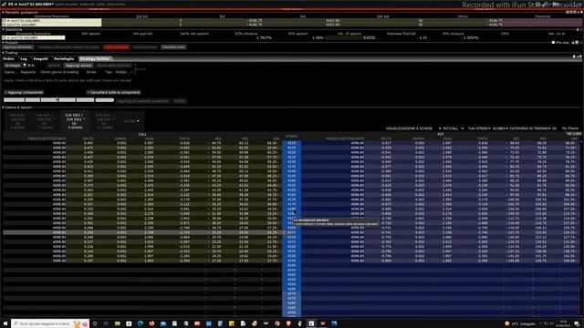Open the Visualizzazione a schede dropdown

413,128
